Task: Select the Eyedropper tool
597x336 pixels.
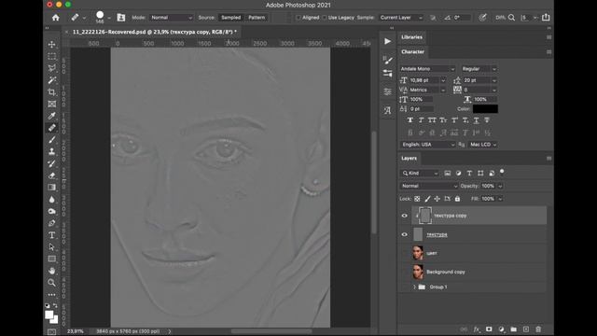Action: pos(52,116)
